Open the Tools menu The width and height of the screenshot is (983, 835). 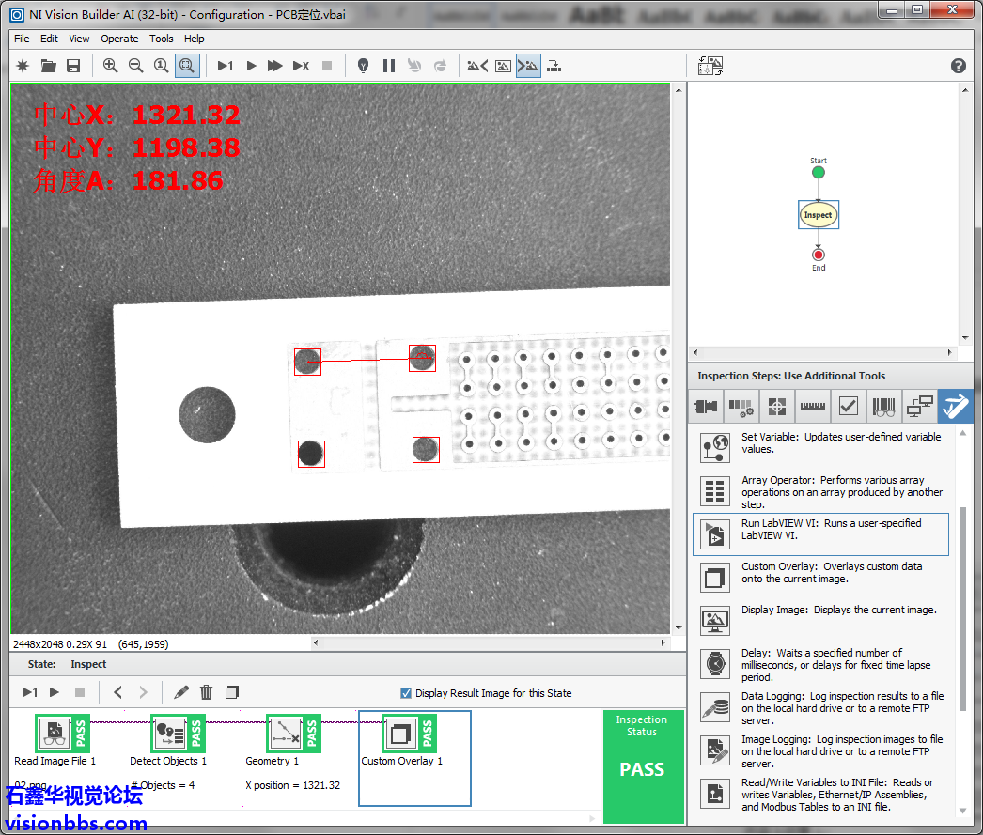coord(161,39)
